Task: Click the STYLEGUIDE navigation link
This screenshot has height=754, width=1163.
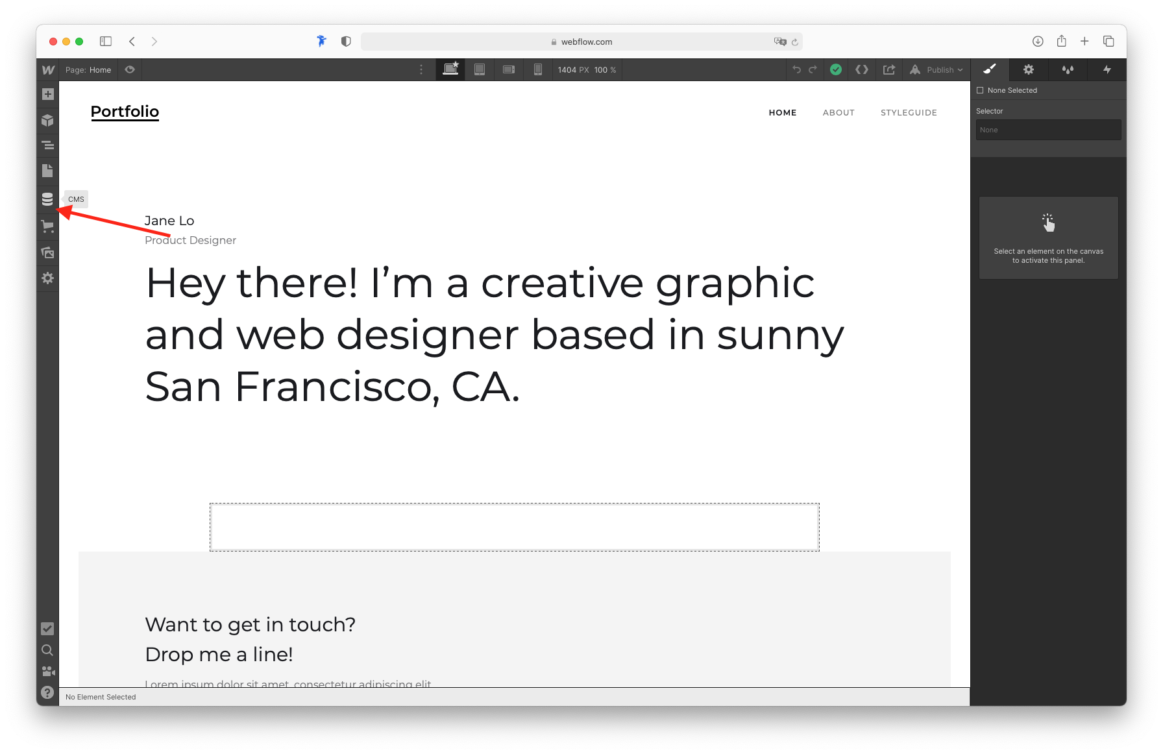Action: click(909, 112)
